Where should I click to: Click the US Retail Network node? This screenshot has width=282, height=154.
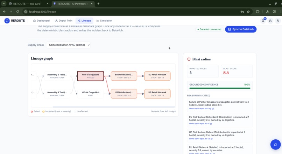[157, 94]
